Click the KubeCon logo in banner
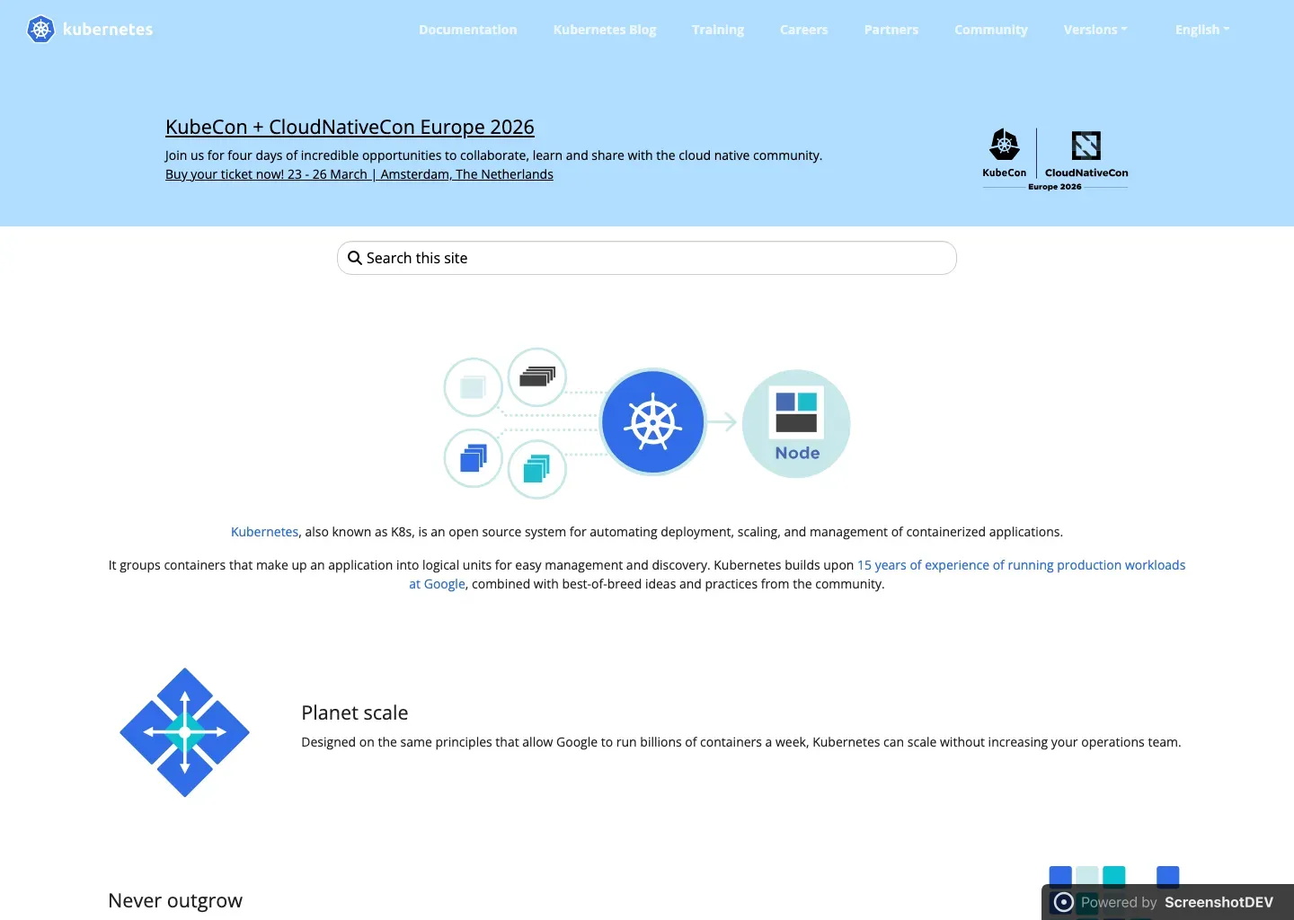 click(x=1004, y=153)
